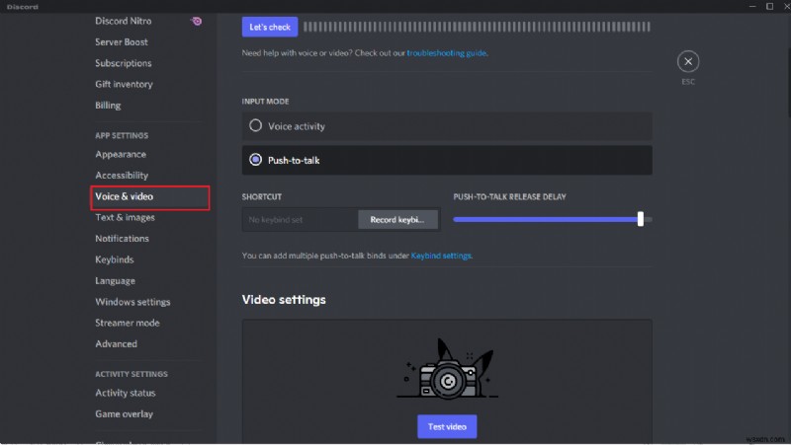Screen dimensions: 791x445
Task: Open Game overlay settings
Action: pyautogui.click(x=125, y=414)
